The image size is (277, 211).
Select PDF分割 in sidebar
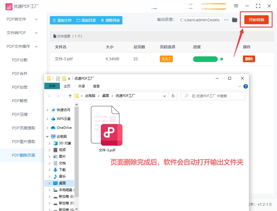(x=20, y=60)
